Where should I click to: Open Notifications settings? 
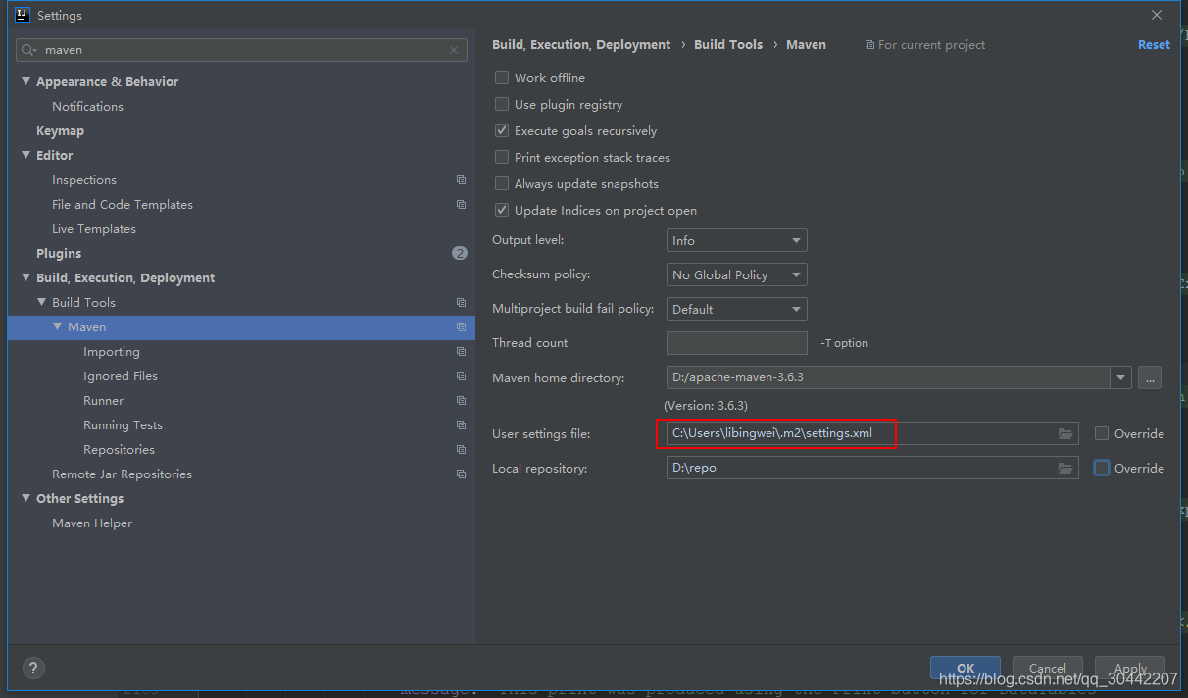[87, 107]
